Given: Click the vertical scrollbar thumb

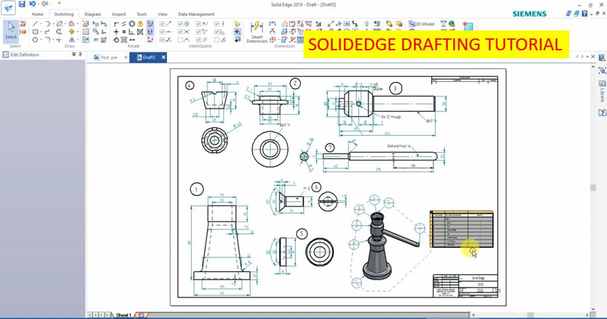Looking at the screenshot, I should [x=592, y=187].
